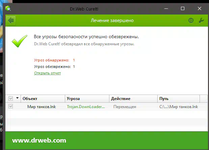Image resolution: width=209 pixels, height=150 pixels.
Task: Open the Trojan.DownLoader threat link
Action: [86, 107]
